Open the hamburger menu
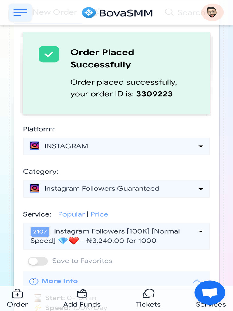The image size is (233, 311). [x=20, y=12]
